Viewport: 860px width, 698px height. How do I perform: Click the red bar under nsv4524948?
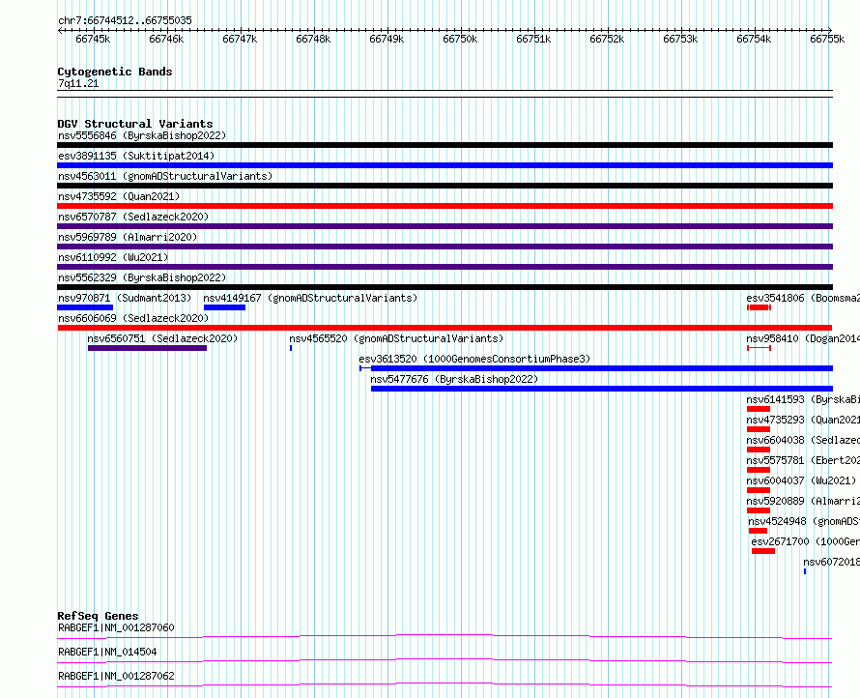(758, 531)
